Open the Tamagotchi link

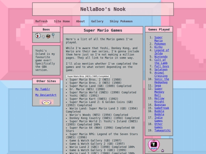click(163, 130)
